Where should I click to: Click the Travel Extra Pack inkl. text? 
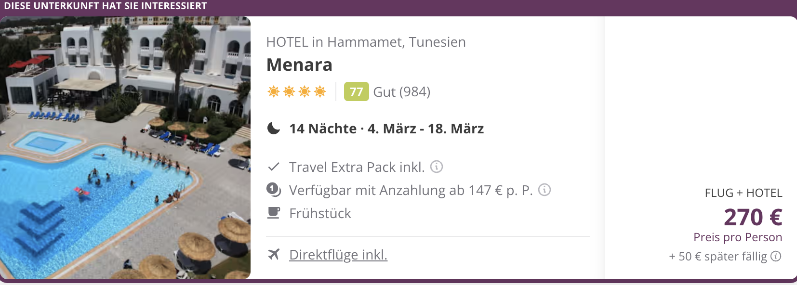[357, 167]
